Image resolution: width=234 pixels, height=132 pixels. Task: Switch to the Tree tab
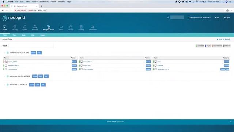coord(14,35)
